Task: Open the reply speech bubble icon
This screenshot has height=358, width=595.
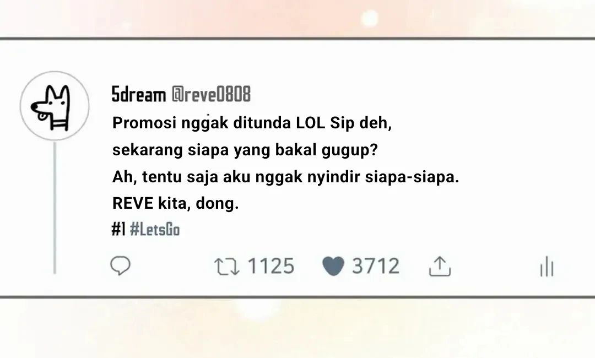Action: coord(120,265)
